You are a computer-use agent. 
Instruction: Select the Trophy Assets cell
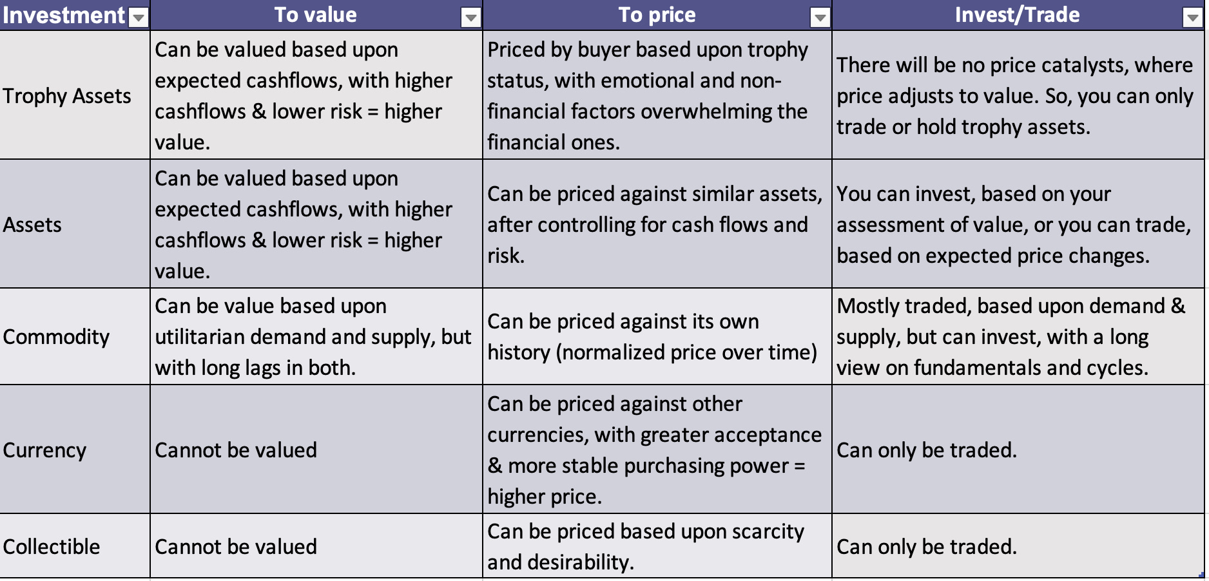75,95
